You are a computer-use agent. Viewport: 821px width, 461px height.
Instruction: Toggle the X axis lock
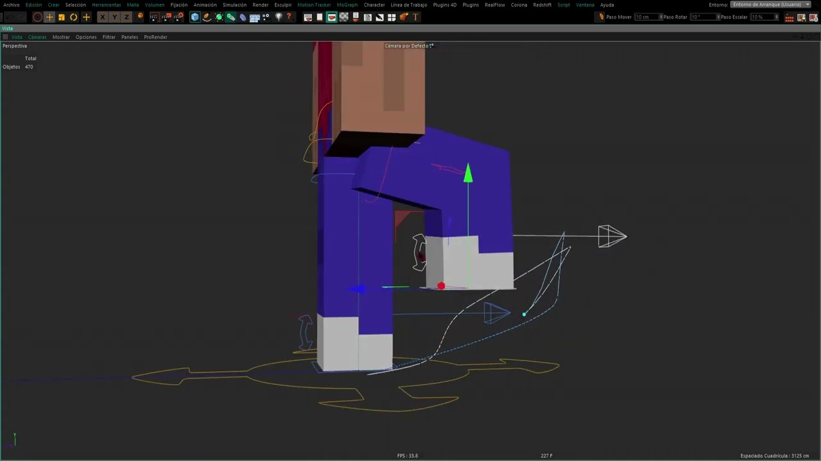coord(103,17)
